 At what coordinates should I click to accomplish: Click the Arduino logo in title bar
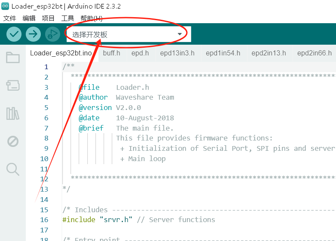coord(6,6)
